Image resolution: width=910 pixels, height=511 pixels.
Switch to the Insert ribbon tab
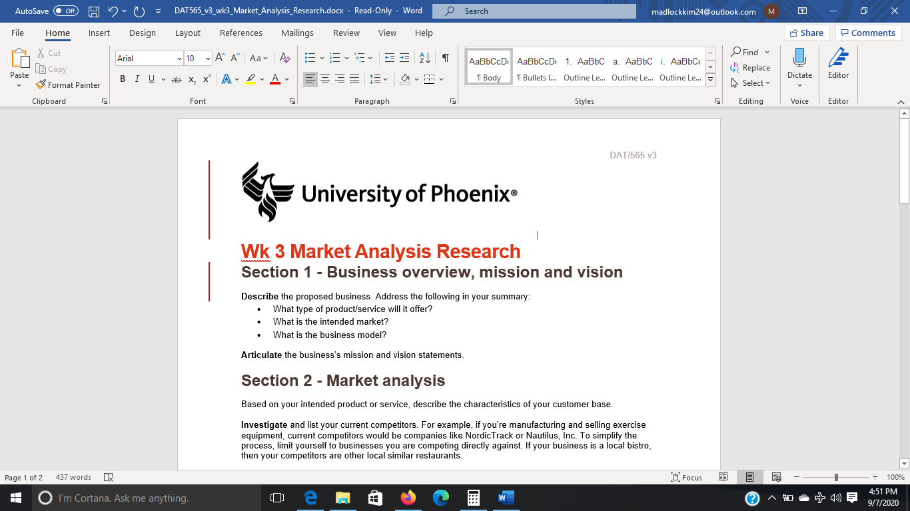pos(99,33)
